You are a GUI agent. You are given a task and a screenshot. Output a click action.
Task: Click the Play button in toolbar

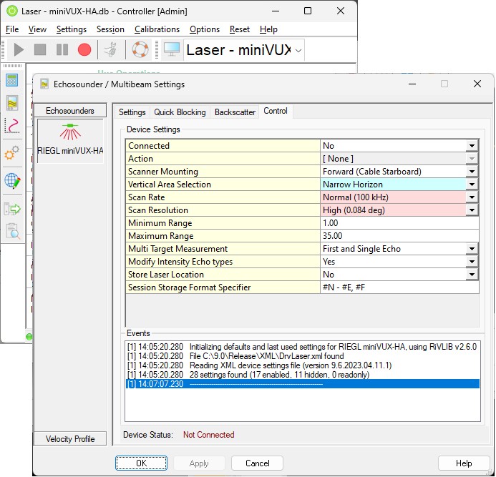19,50
